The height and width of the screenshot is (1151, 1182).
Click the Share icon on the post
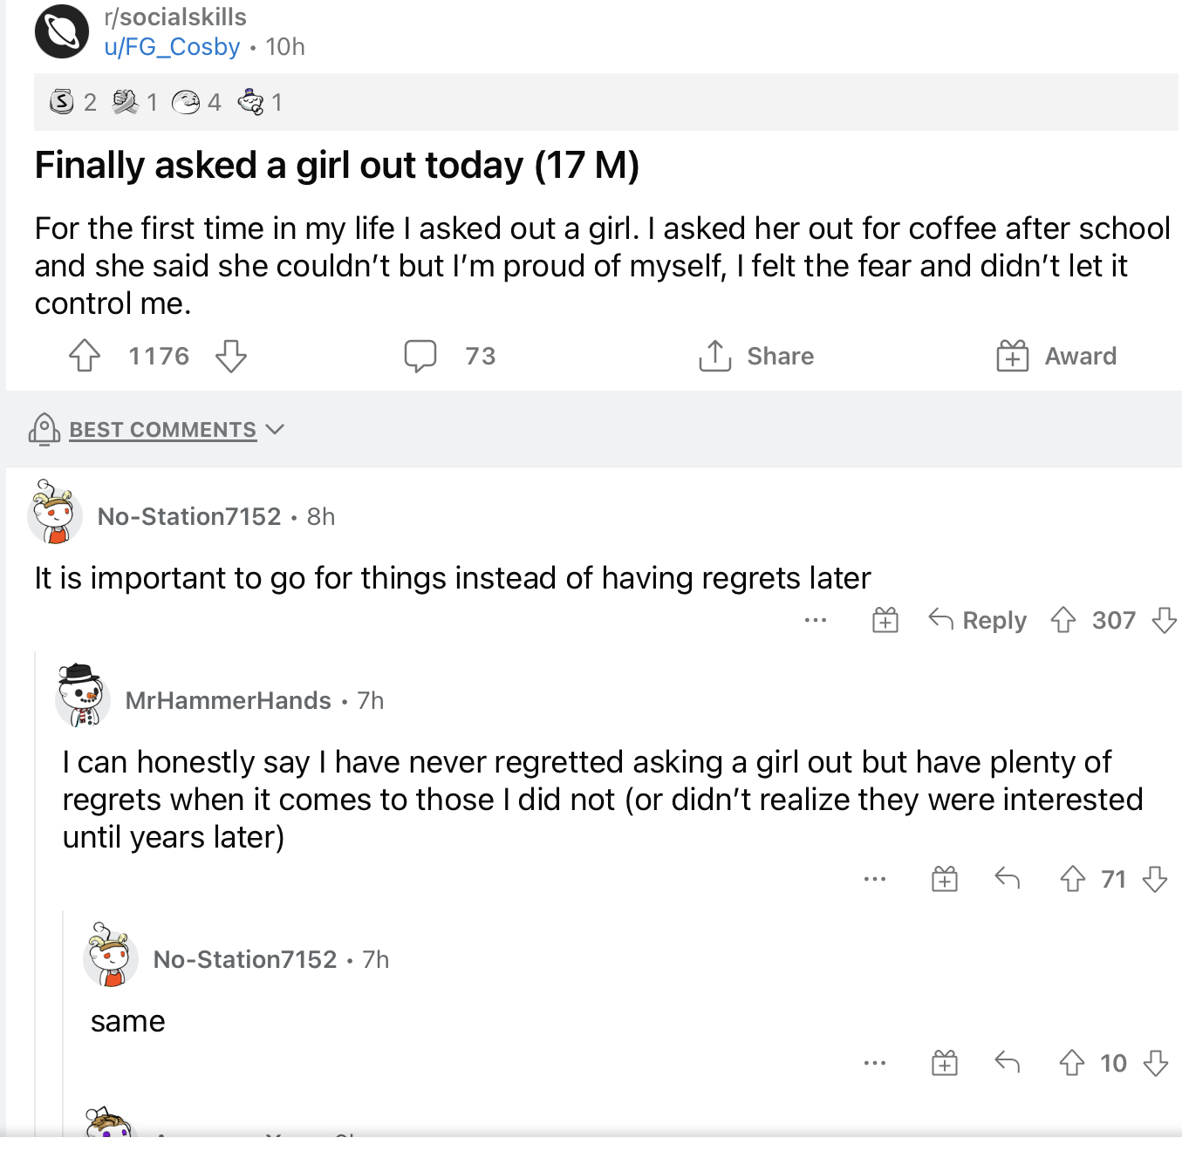click(715, 355)
